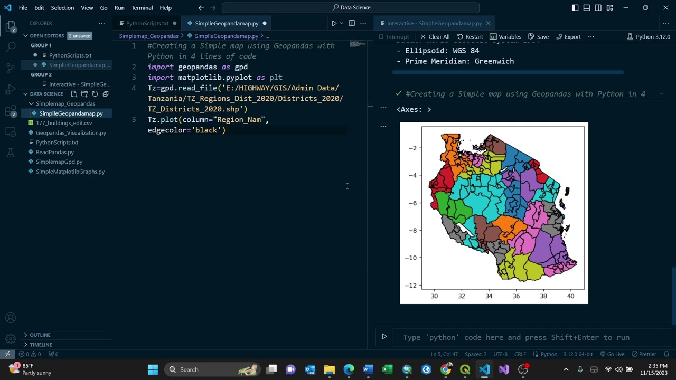Screen dimensions: 676x380
Task: Toggle the secondary side bar
Action: [x=598, y=8]
